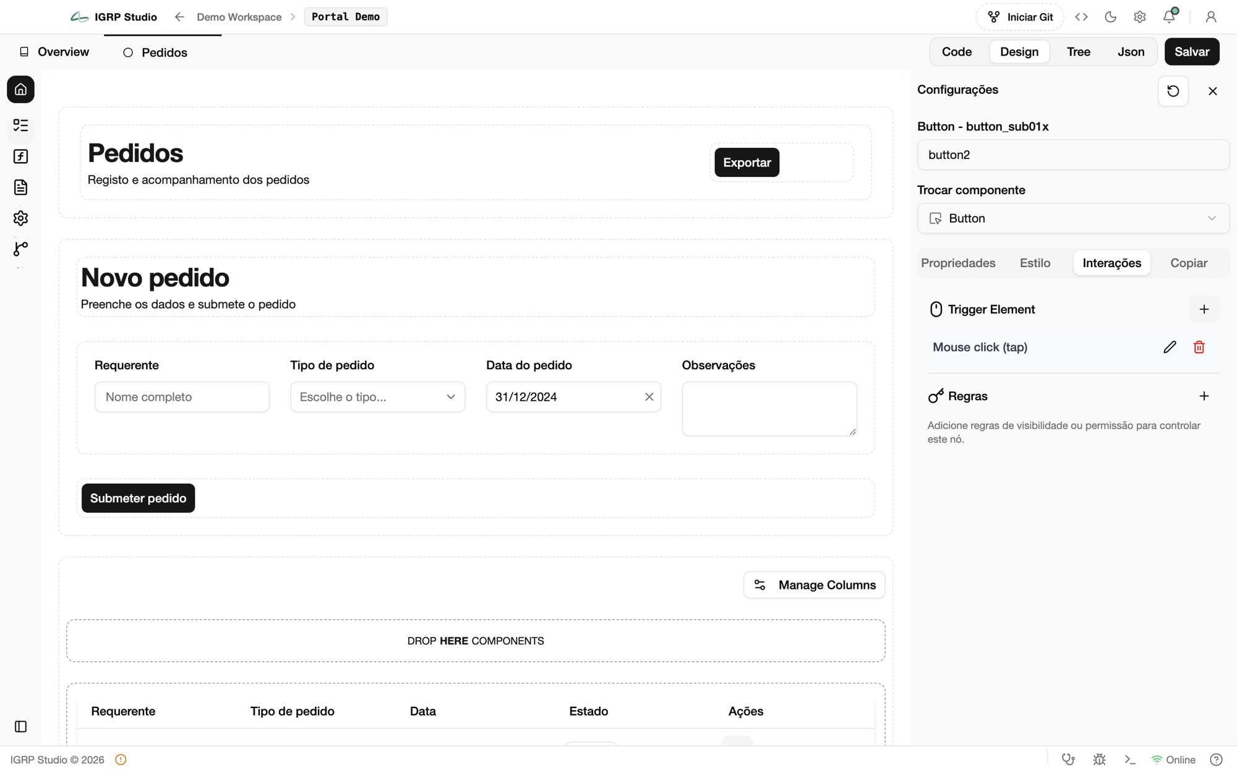Clear the Data do pedido date field
This screenshot has width=1237, height=773.
coord(649,397)
